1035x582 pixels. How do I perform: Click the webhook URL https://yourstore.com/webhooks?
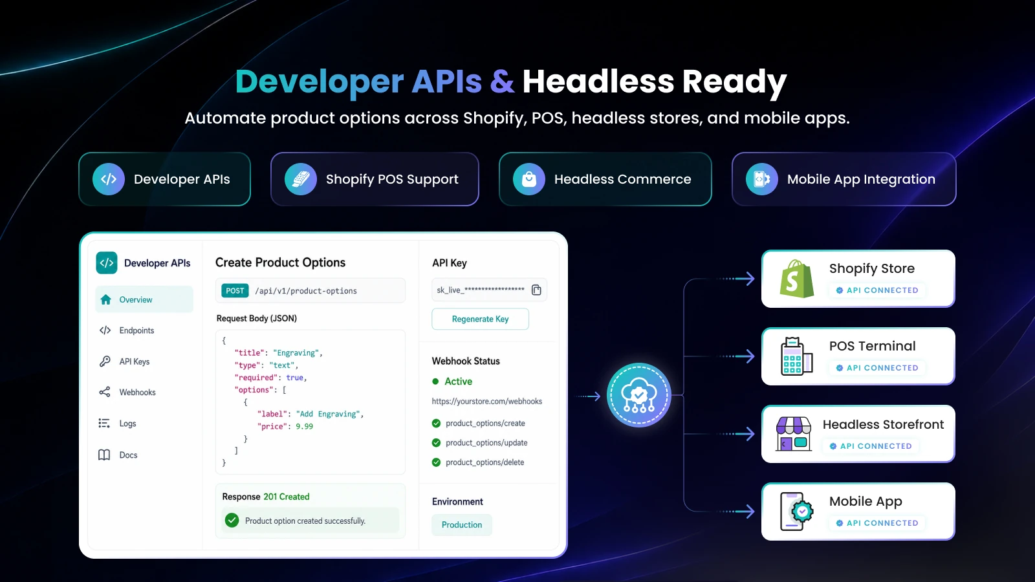click(x=487, y=402)
